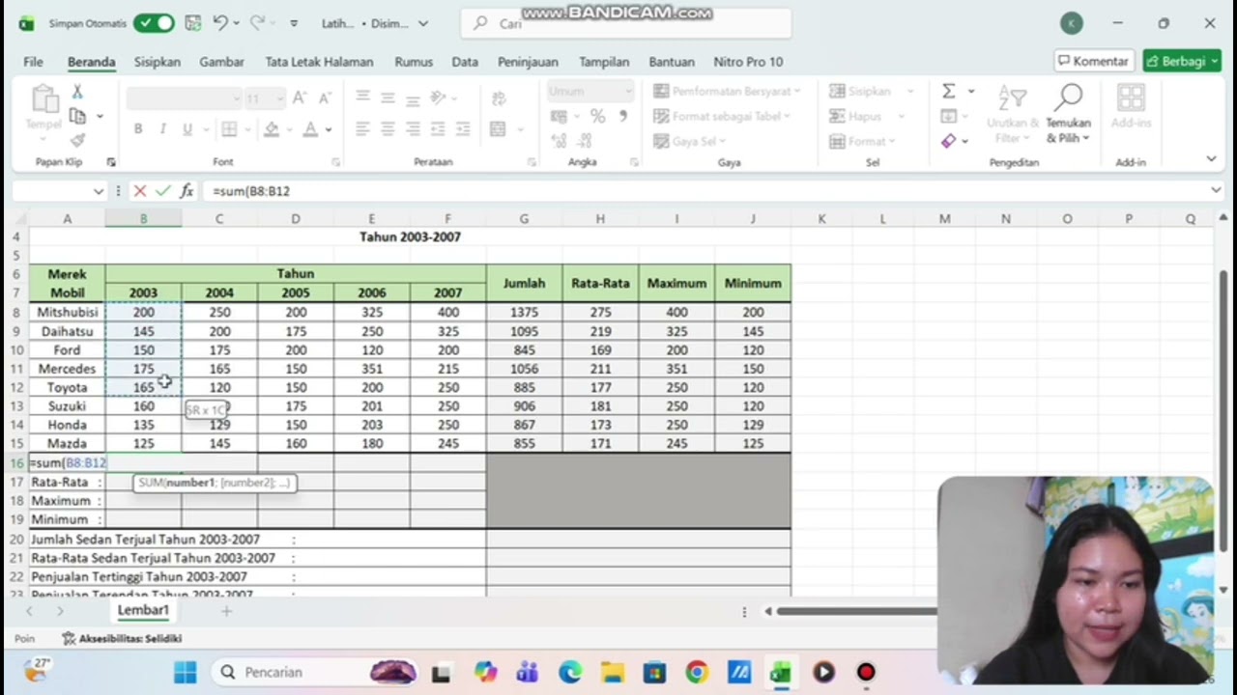Open the Nitro Pro 10 tab
1237x695 pixels.
pos(748,62)
